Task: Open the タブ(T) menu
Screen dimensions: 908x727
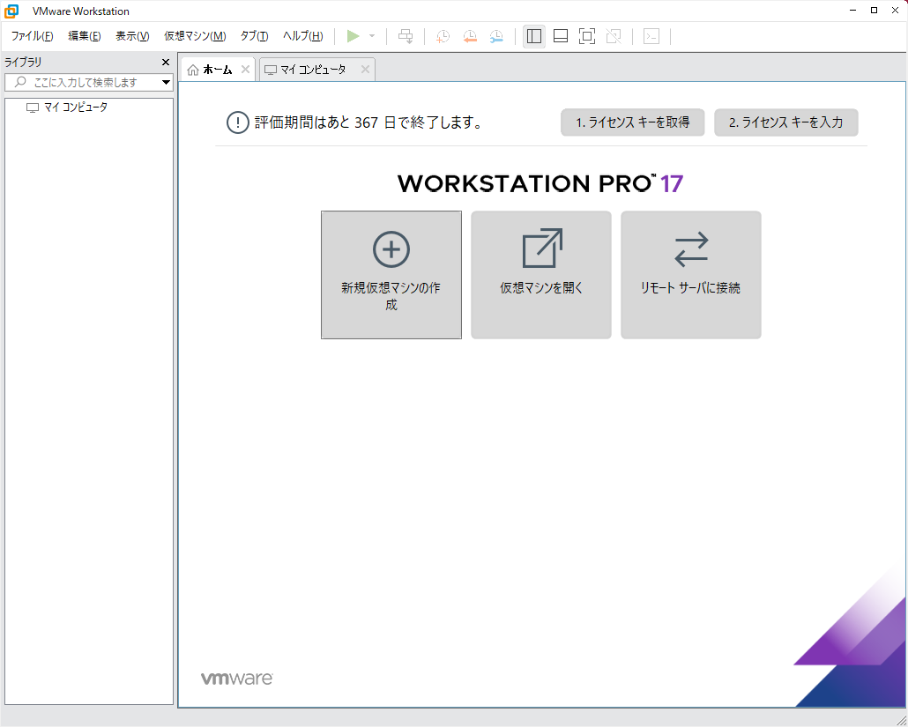Action: pyautogui.click(x=254, y=36)
